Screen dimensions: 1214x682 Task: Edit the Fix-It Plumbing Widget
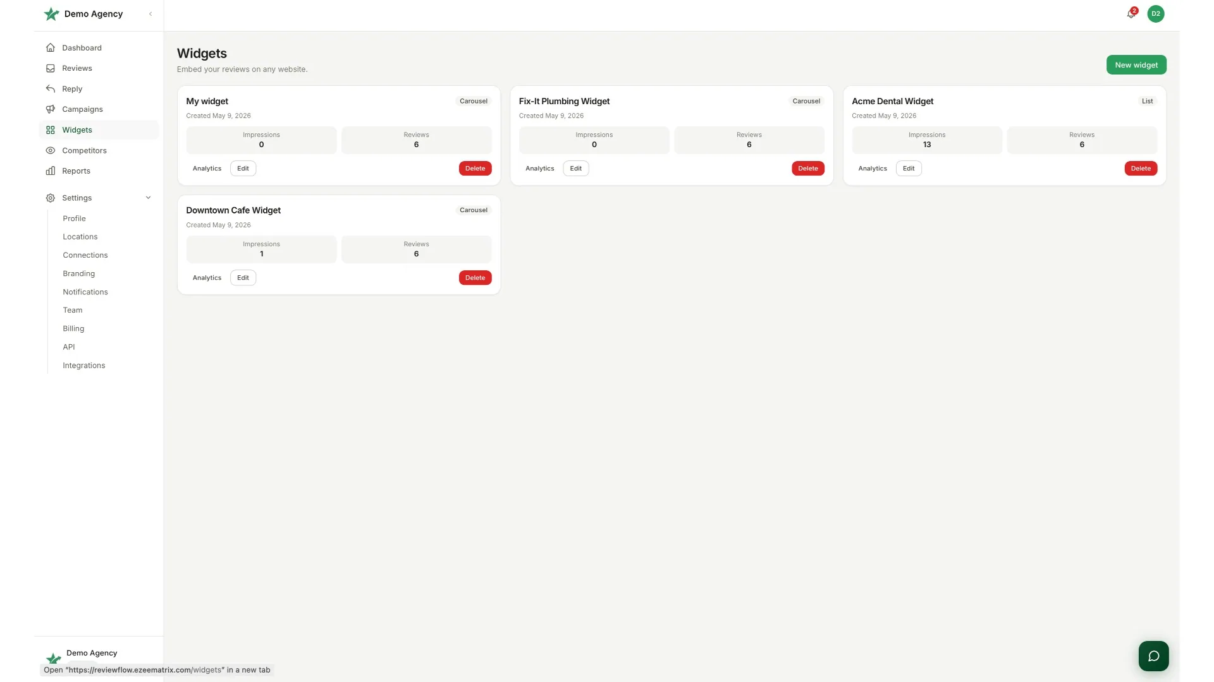(576, 169)
